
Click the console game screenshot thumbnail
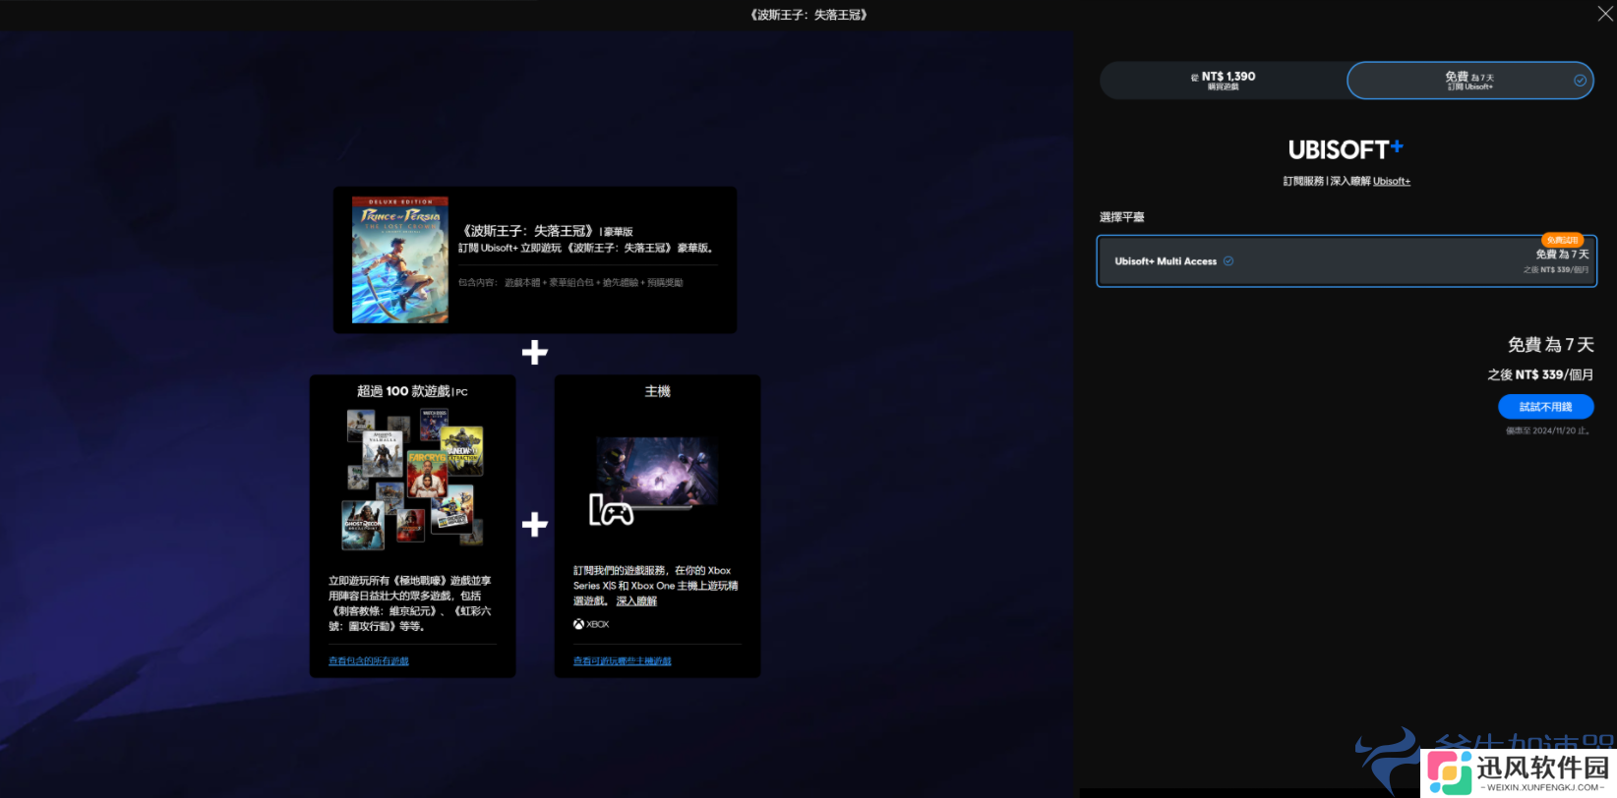point(657,472)
